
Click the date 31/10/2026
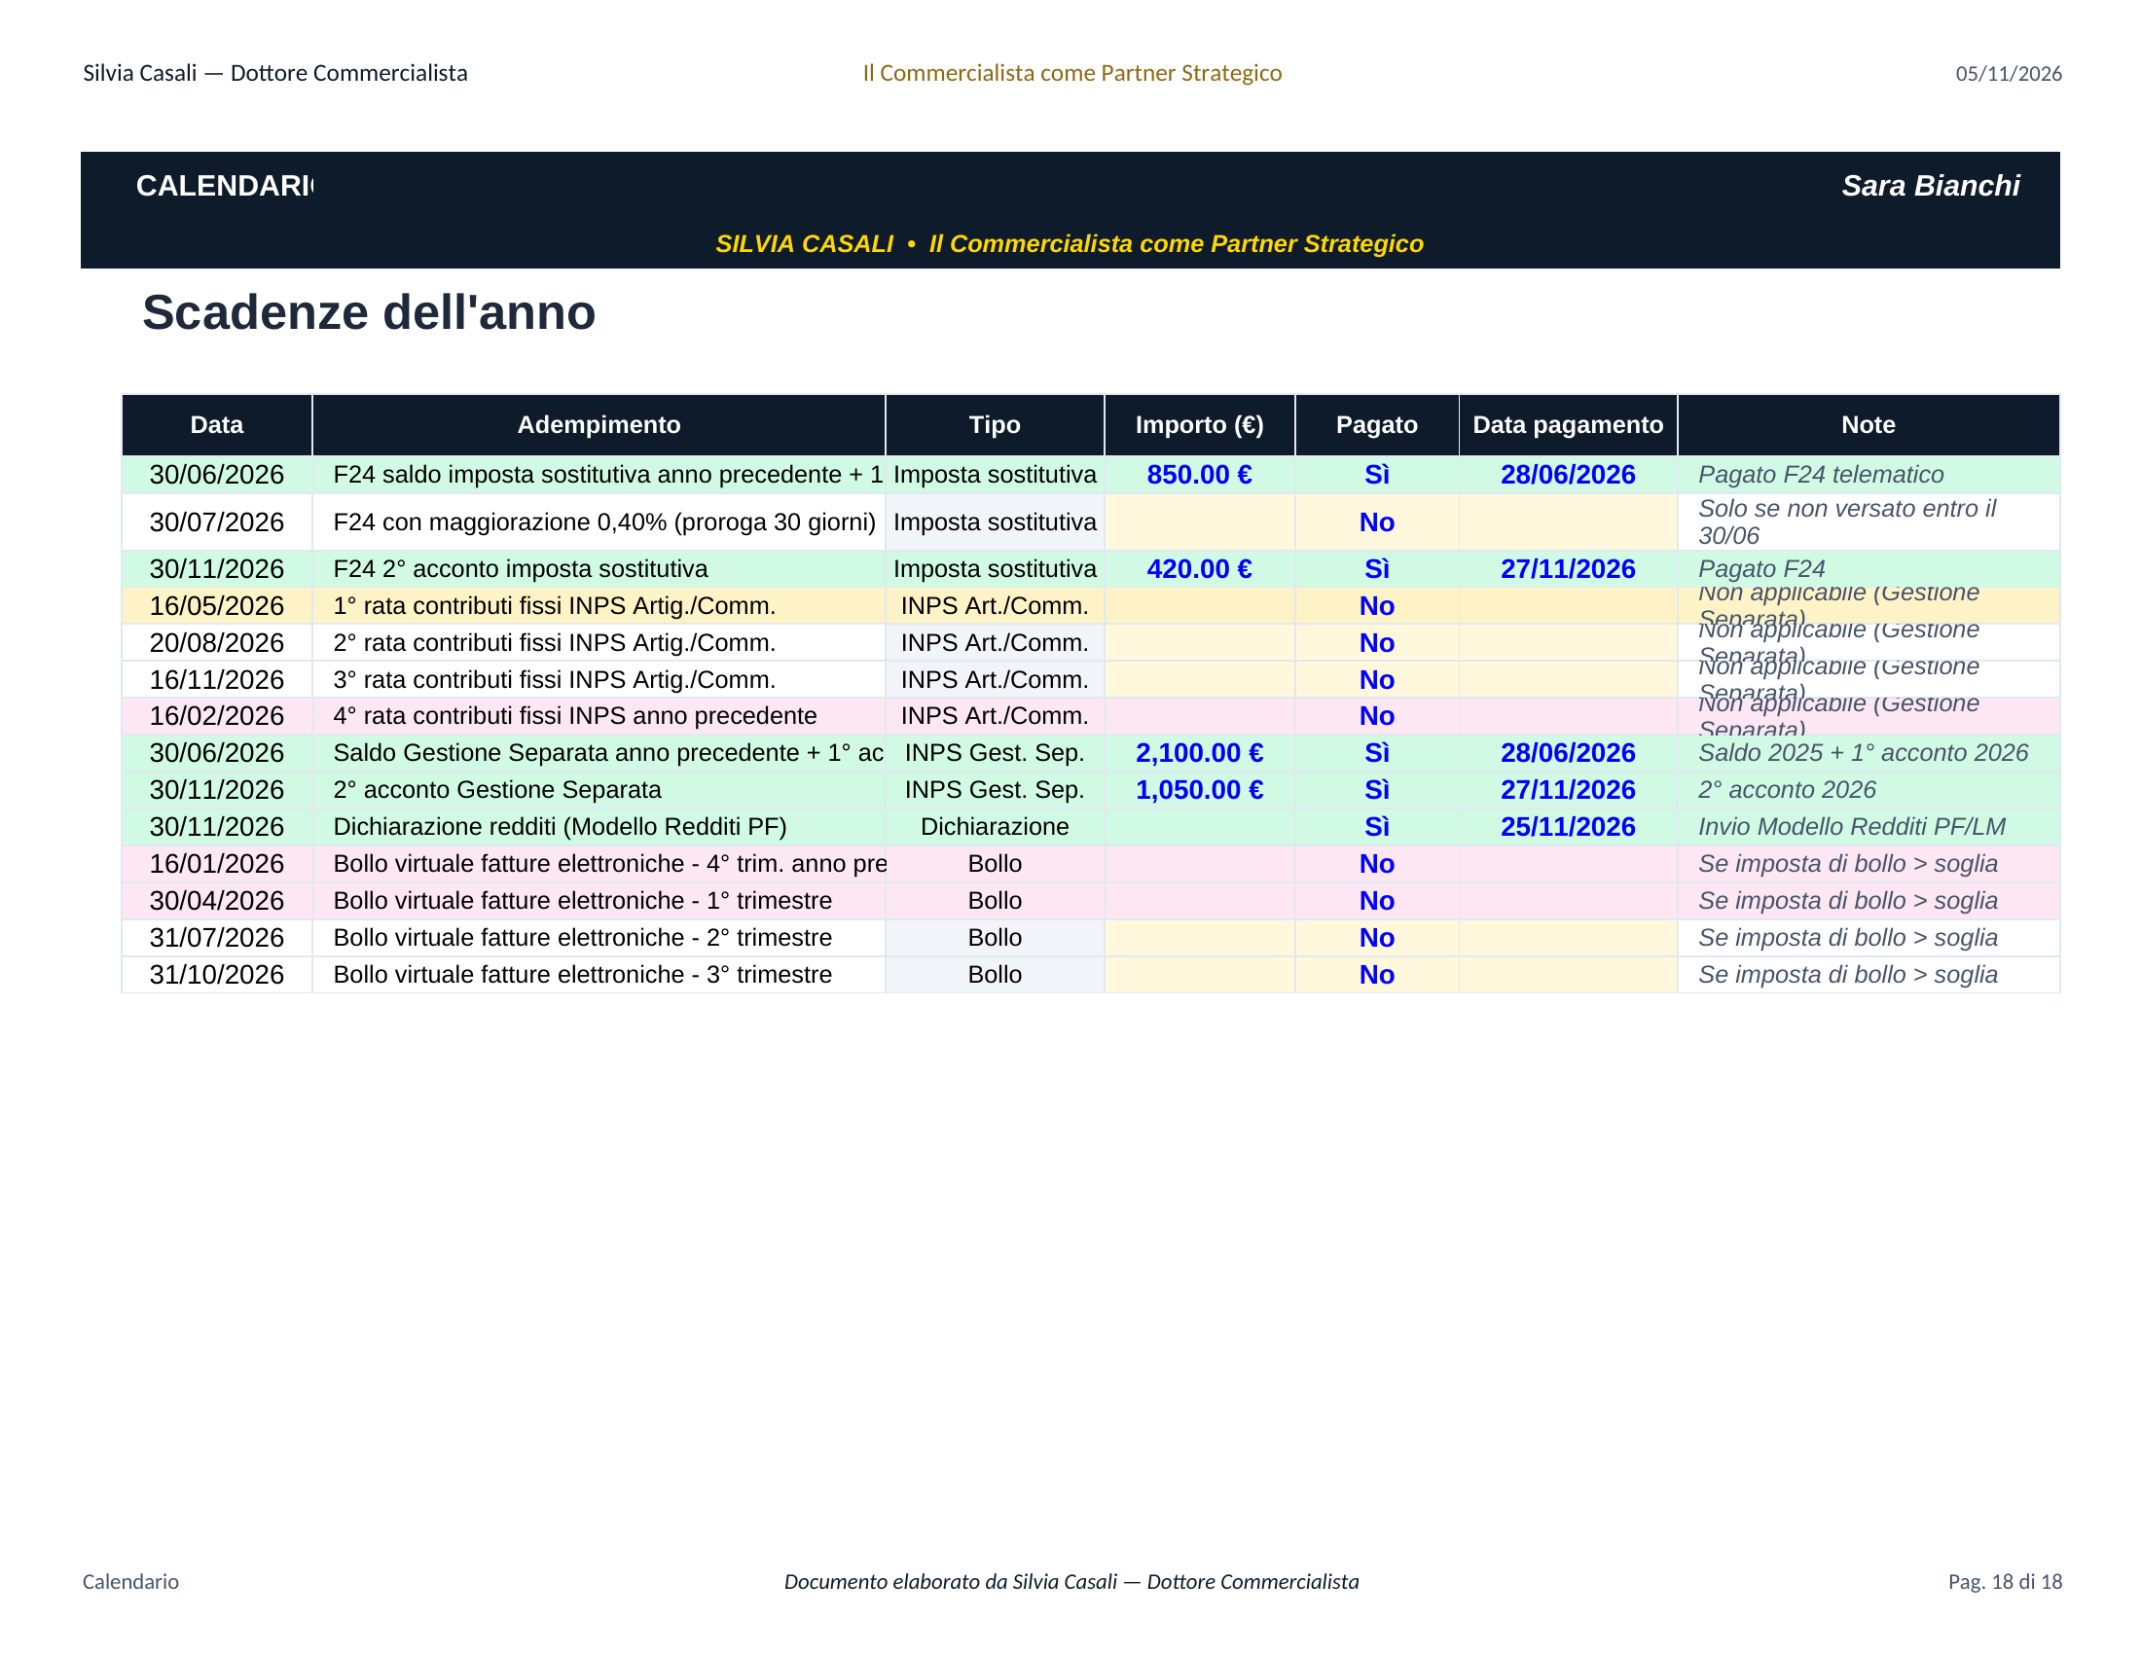click(217, 975)
